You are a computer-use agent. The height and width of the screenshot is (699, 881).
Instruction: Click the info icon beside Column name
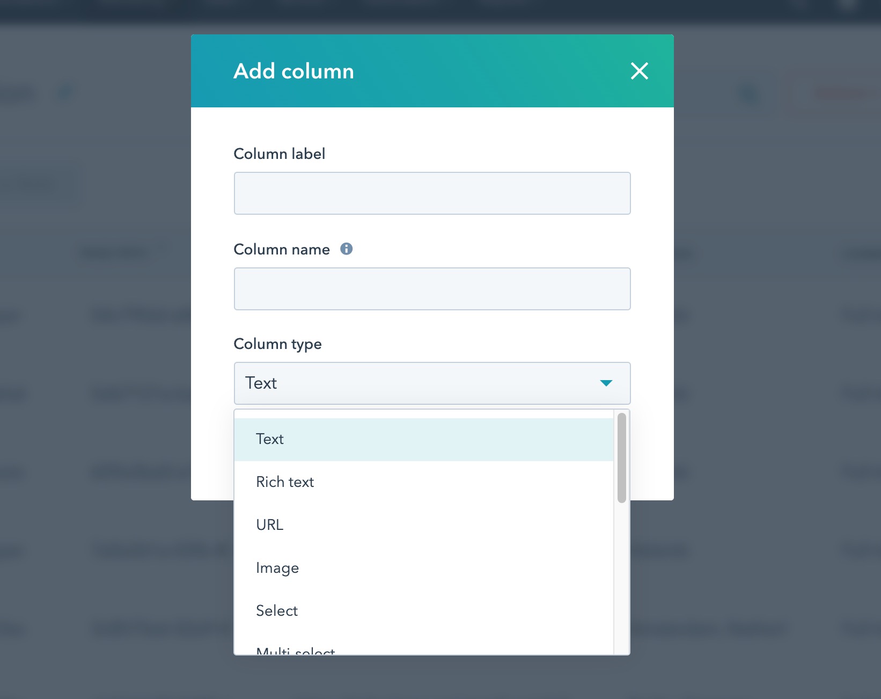click(x=347, y=249)
